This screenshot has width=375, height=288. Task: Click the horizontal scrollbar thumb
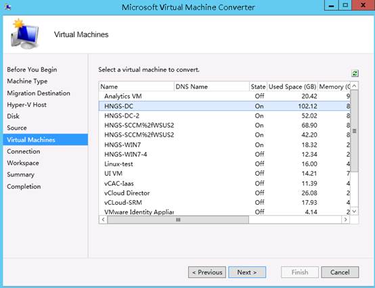pos(178,220)
